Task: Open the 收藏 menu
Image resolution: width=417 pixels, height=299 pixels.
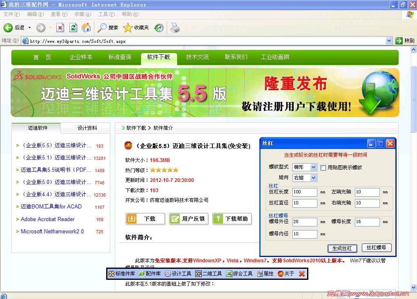Action: tap(83, 14)
